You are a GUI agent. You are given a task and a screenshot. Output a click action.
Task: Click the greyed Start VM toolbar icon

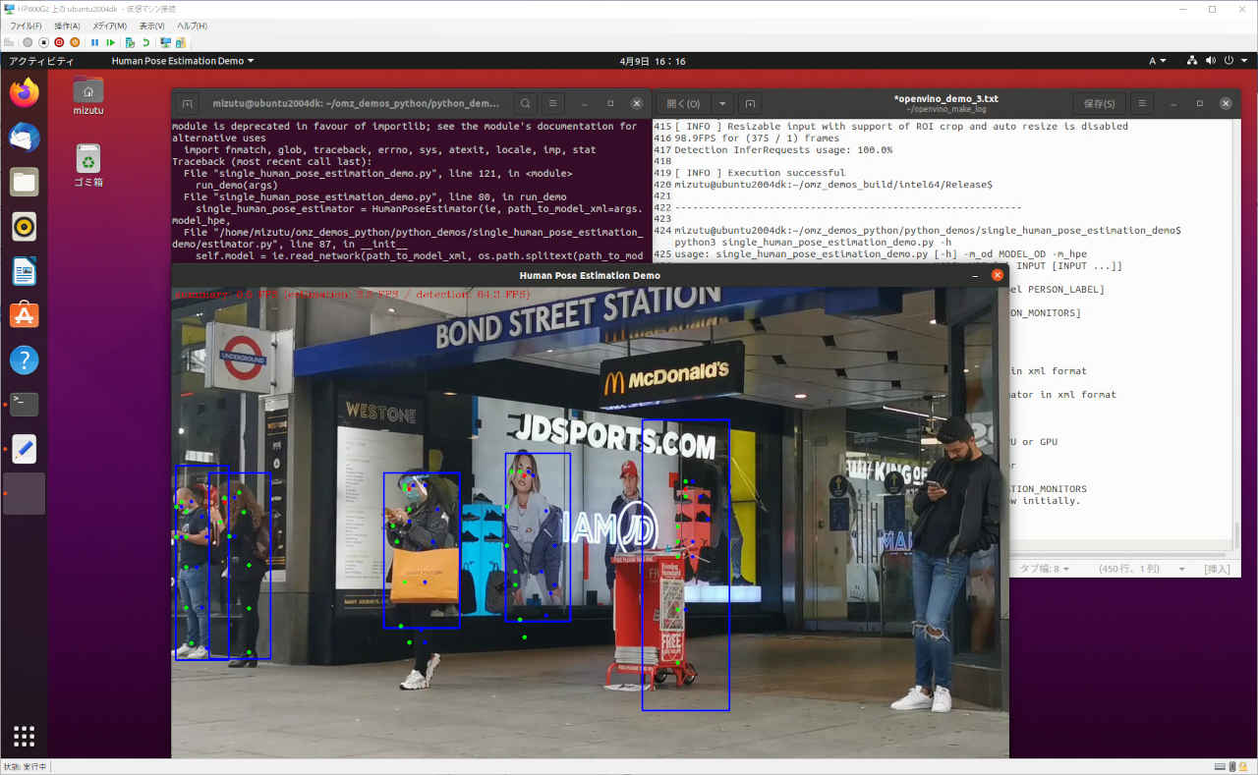tap(28, 42)
